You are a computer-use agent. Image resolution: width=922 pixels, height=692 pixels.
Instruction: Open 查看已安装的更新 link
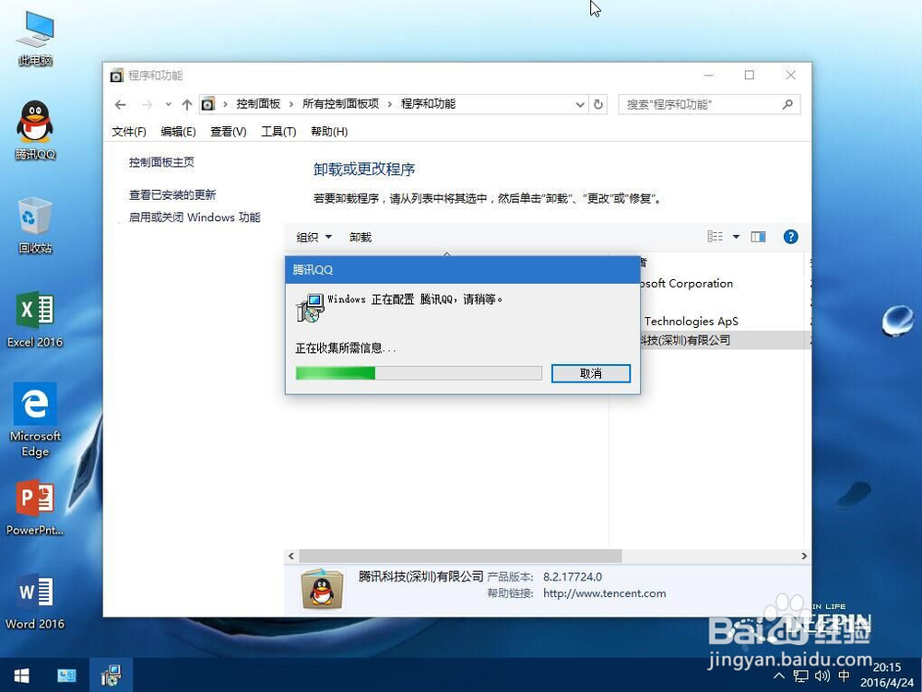[x=172, y=194]
